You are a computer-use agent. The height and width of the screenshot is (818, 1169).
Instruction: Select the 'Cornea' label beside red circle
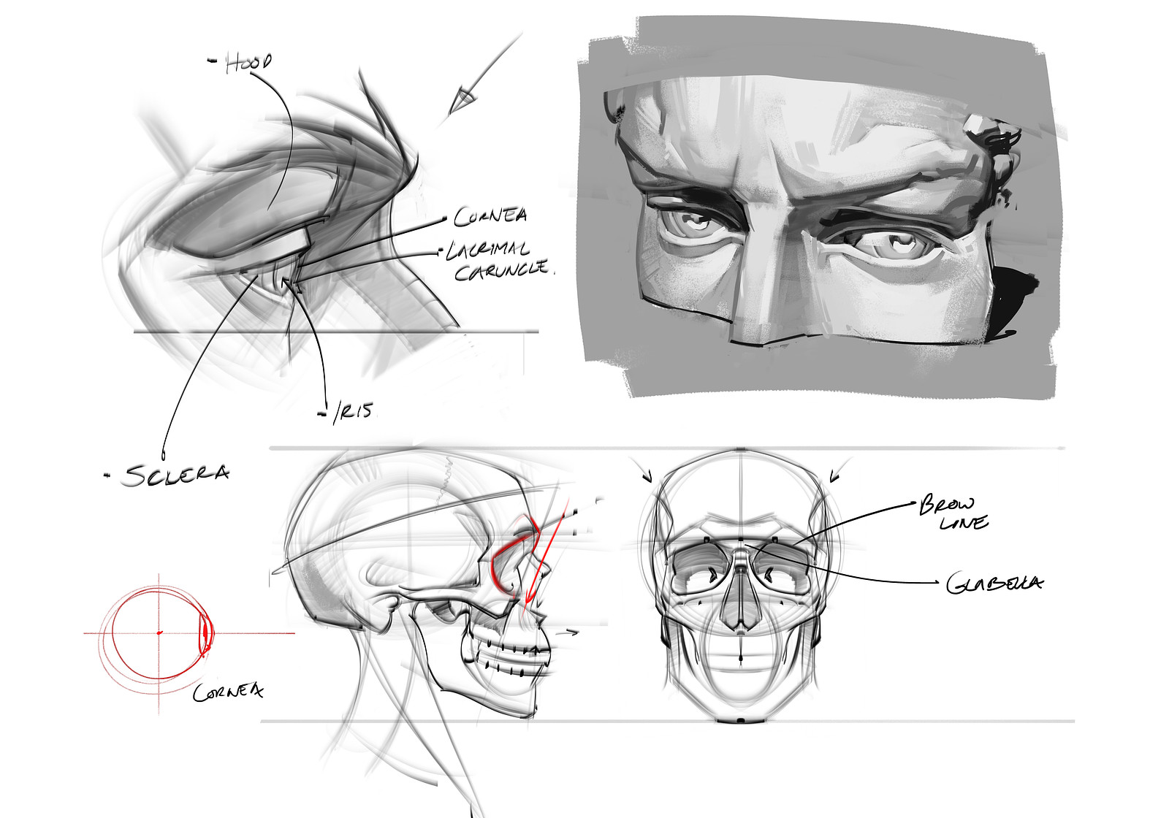point(226,692)
